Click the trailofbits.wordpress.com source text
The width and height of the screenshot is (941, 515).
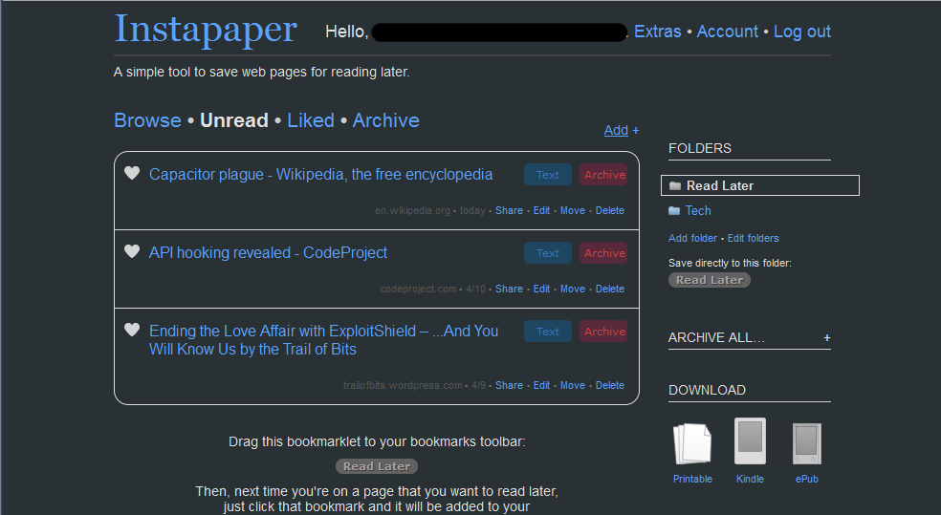(403, 385)
